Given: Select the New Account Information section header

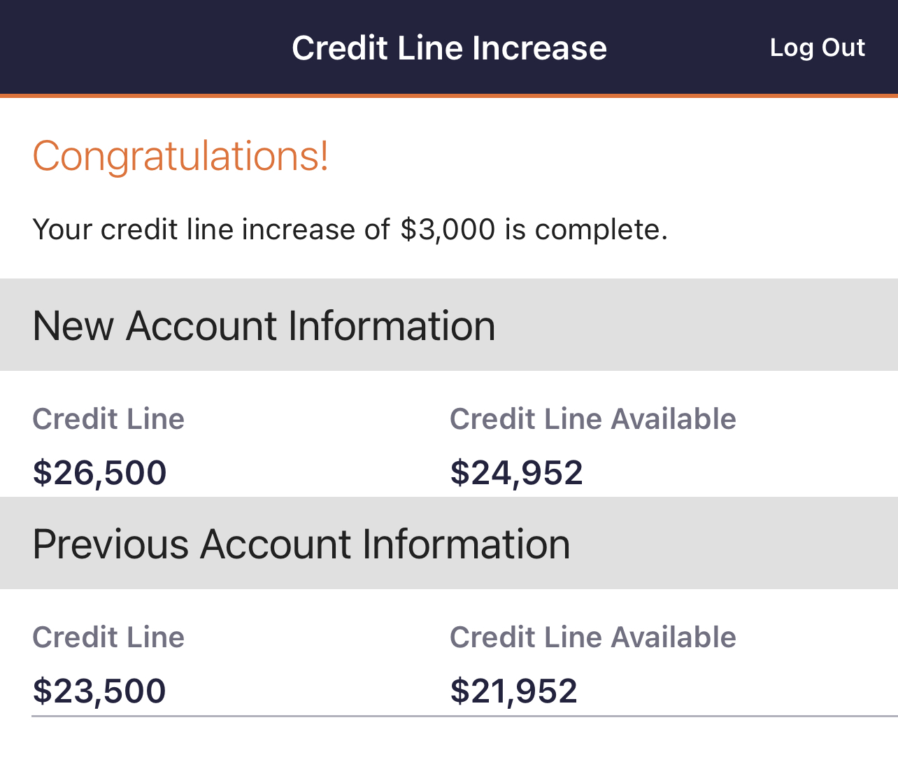Looking at the screenshot, I should point(264,325).
